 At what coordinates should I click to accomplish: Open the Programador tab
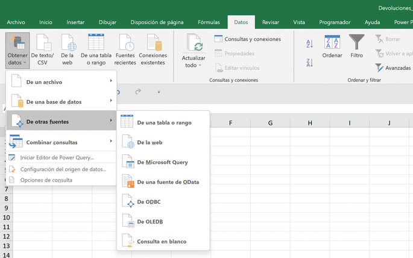(335, 22)
